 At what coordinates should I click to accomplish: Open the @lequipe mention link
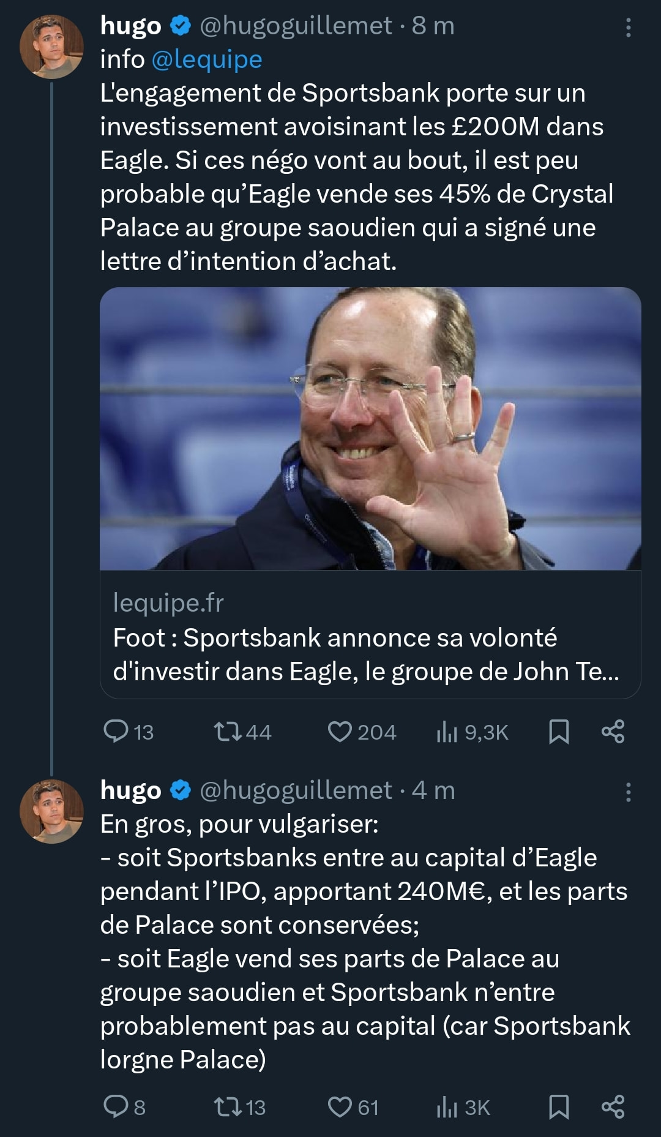pos(206,59)
